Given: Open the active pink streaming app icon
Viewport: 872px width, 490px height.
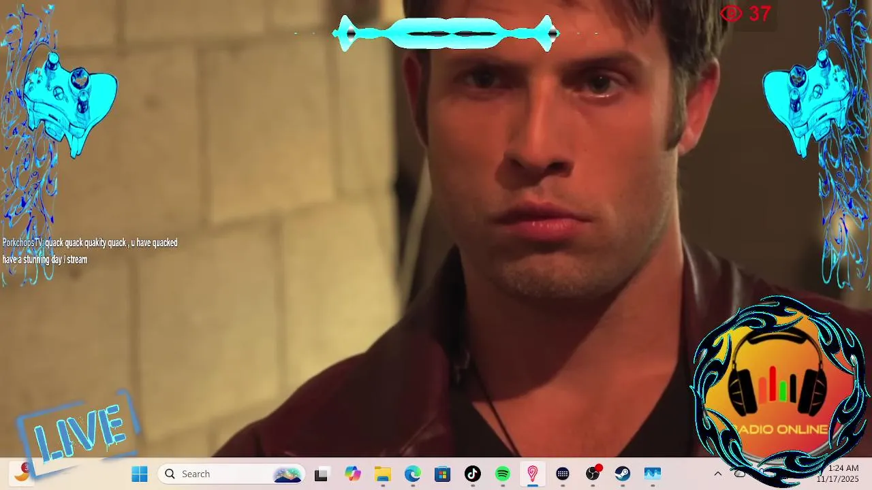Looking at the screenshot, I should point(533,474).
